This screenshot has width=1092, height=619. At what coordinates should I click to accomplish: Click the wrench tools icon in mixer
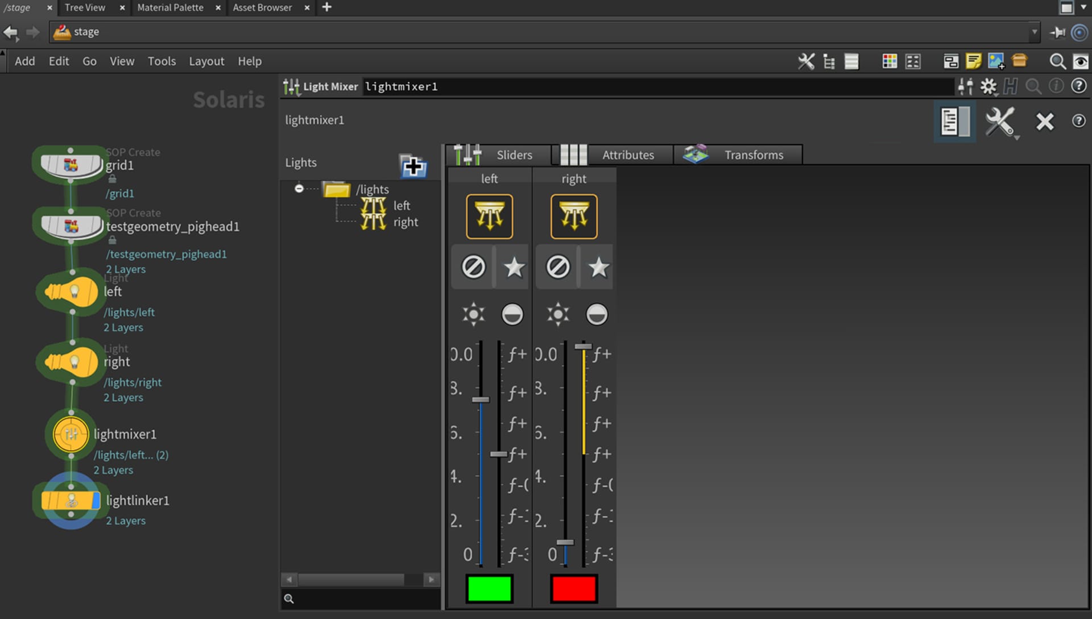[x=999, y=121]
